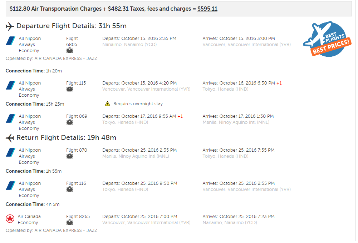
Task: Click 'Departs: October 15, 2016 4:20 PM'
Action: click(x=139, y=83)
